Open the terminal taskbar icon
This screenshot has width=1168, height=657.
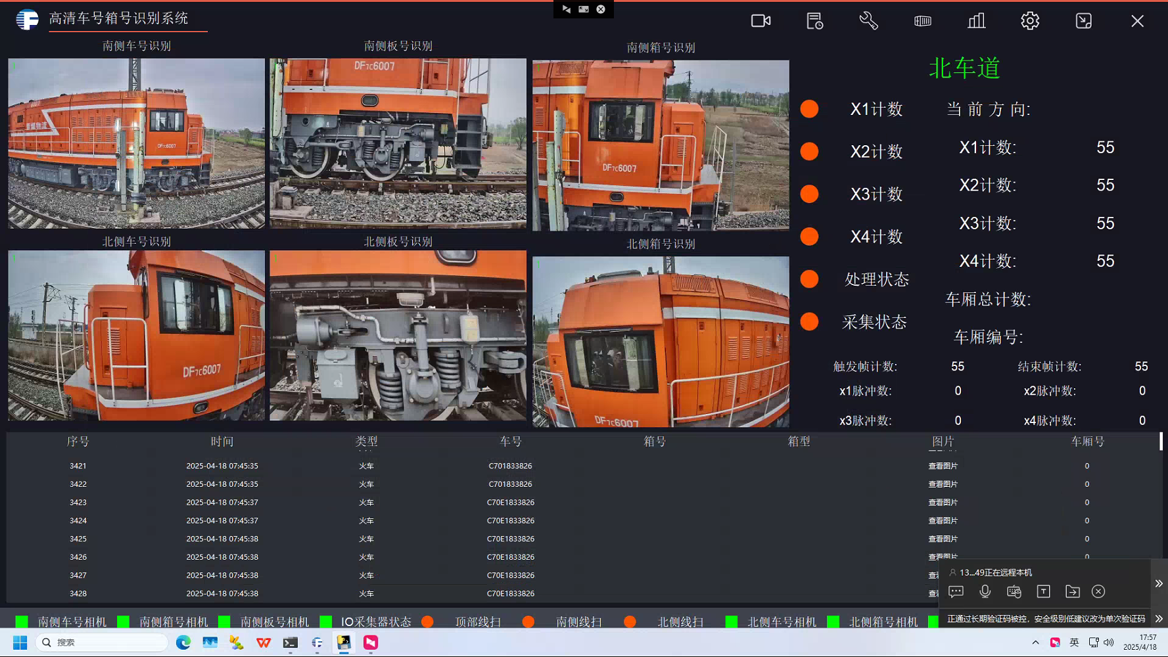point(291,643)
